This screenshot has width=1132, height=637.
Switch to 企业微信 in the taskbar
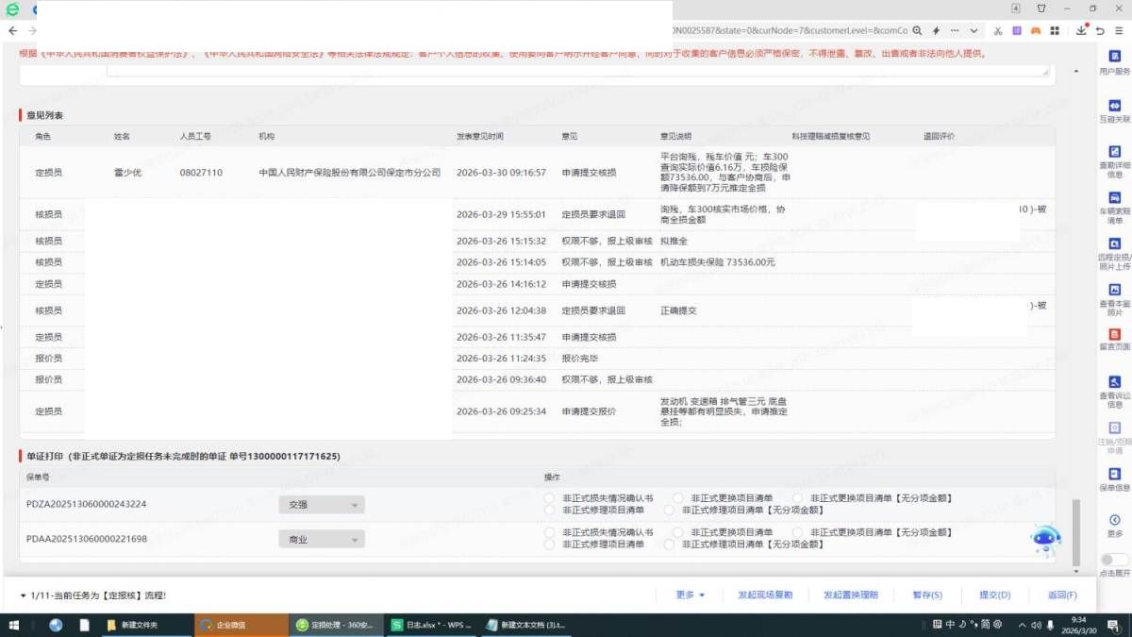(x=241, y=625)
